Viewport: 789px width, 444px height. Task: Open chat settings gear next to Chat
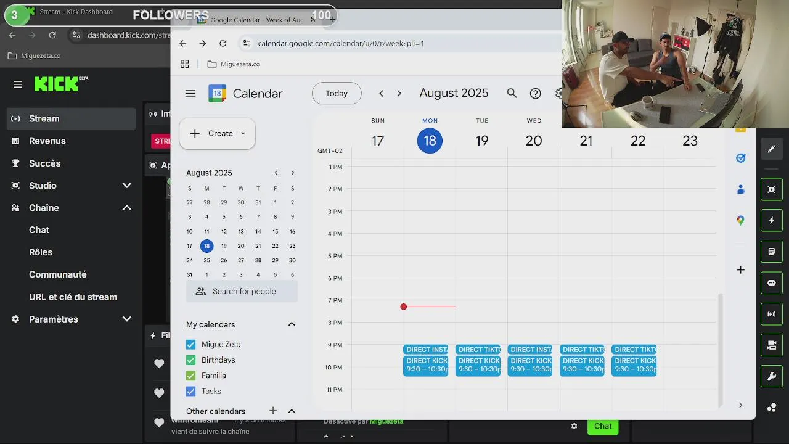click(x=574, y=426)
